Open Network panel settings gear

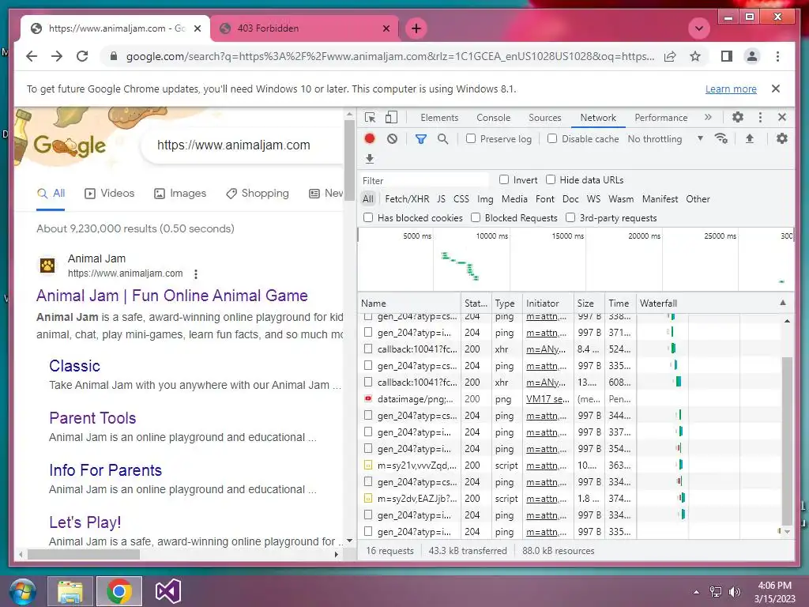782,138
